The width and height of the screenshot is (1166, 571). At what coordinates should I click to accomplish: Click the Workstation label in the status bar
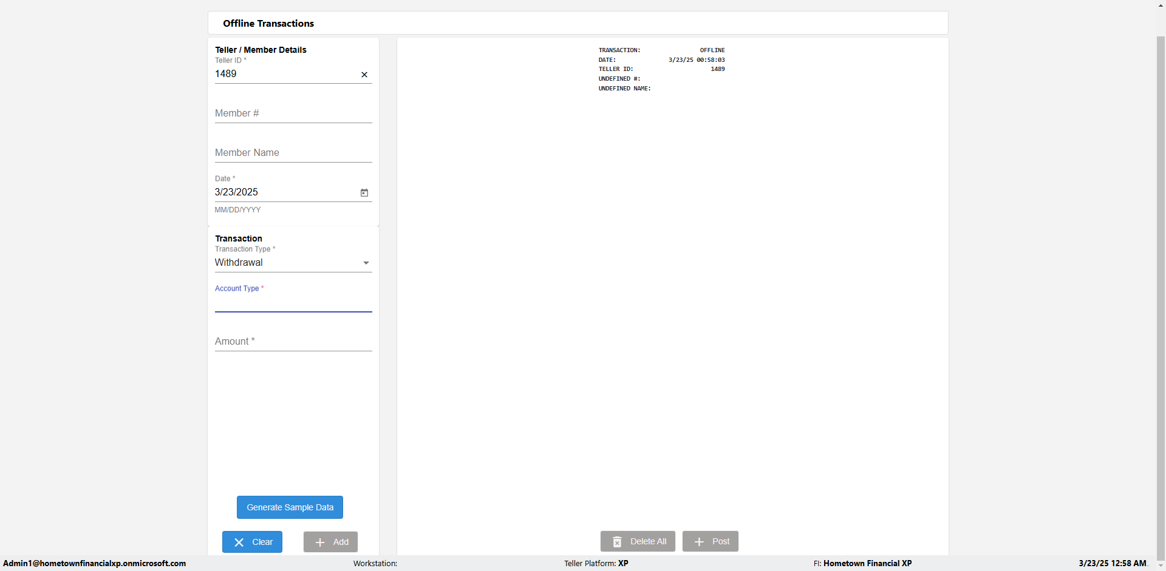coord(375,563)
